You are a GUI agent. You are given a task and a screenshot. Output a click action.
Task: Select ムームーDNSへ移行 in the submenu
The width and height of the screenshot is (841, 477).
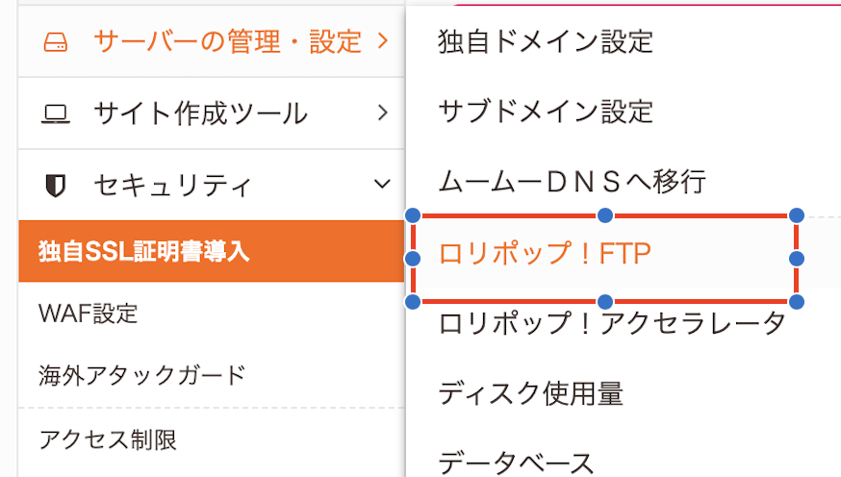[x=572, y=180]
